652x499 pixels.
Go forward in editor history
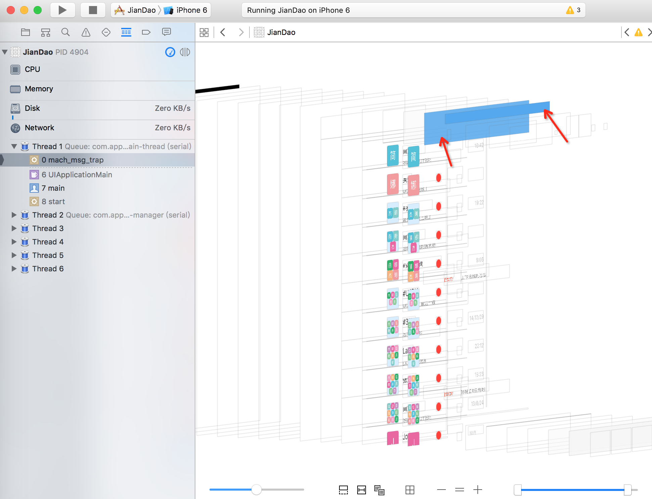pyautogui.click(x=241, y=32)
